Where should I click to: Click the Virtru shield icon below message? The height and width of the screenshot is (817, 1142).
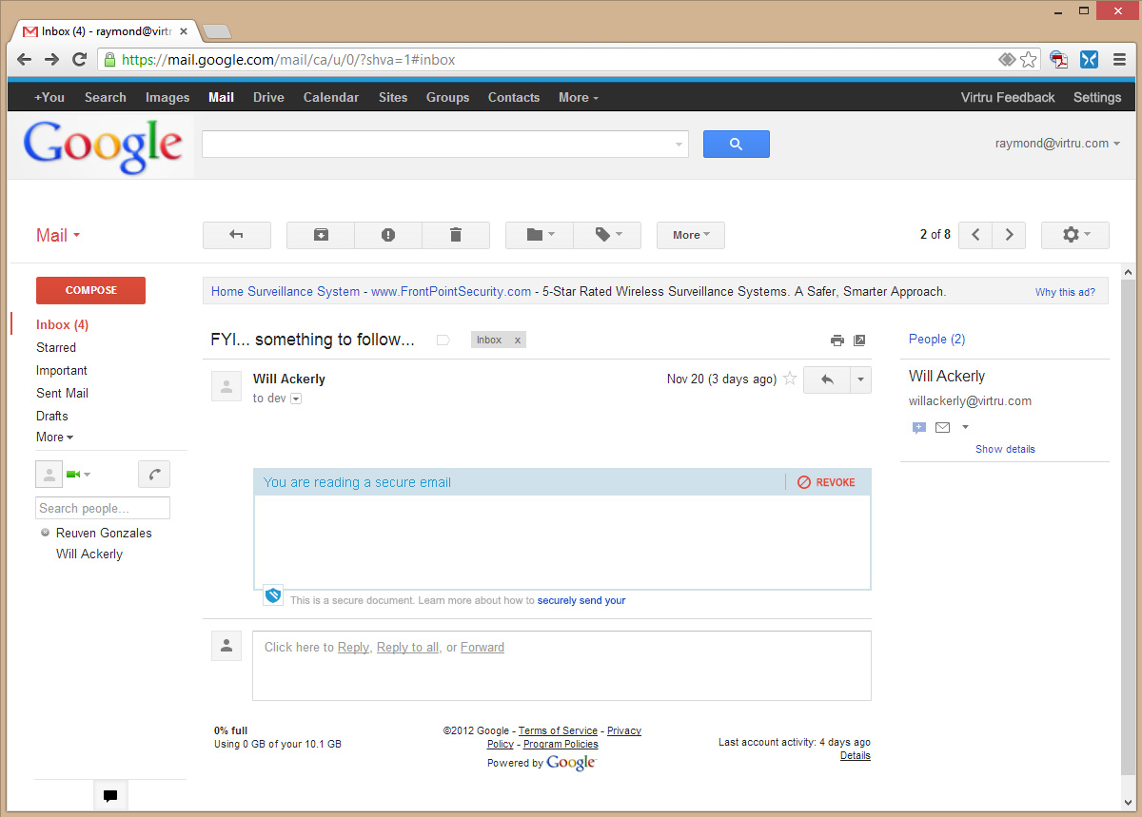[x=273, y=595]
